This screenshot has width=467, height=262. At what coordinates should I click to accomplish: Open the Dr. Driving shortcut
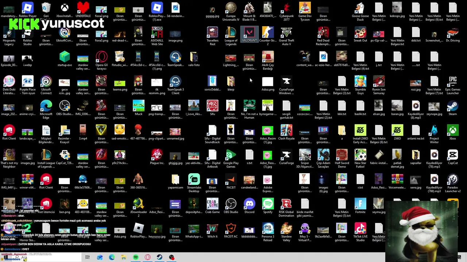tap(453, 35)
